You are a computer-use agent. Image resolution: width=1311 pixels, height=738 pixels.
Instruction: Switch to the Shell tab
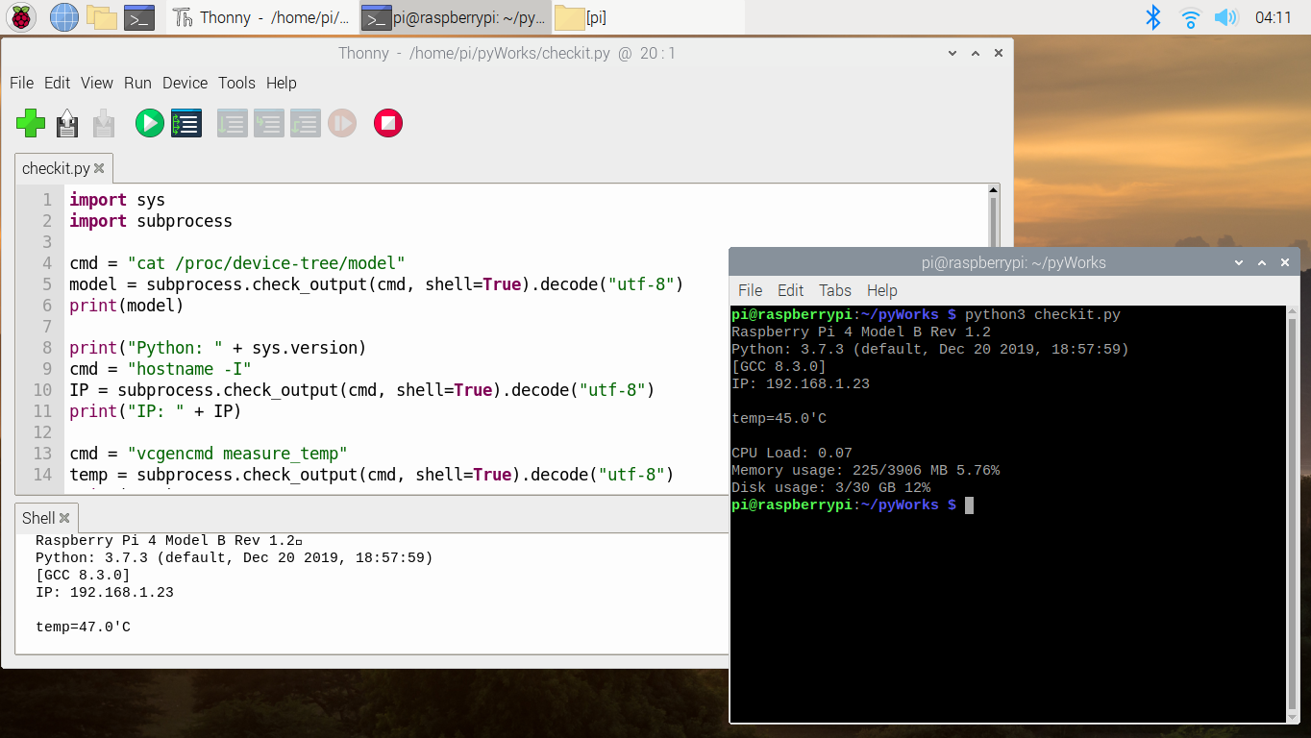38,517
